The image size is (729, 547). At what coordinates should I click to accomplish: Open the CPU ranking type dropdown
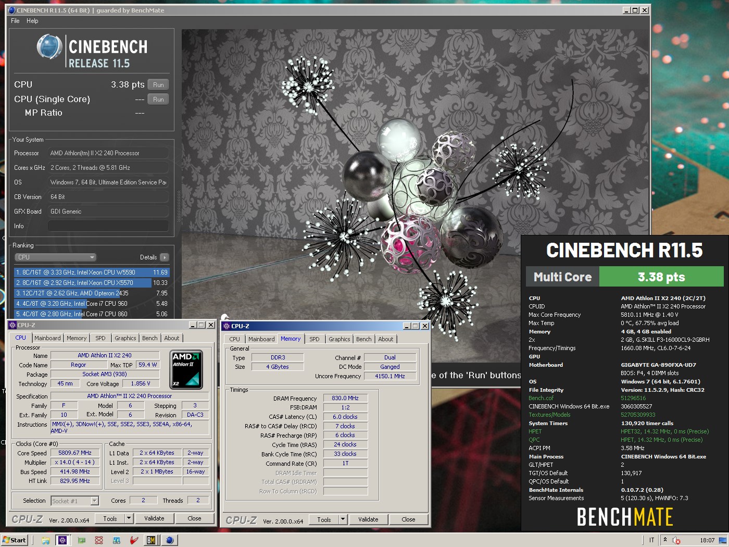[x=56, y=257]
